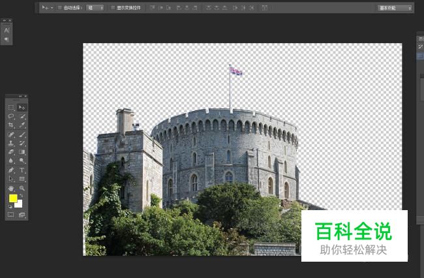Select the Eraser tool
Screen dimensions: 424x278
[11, 151]
